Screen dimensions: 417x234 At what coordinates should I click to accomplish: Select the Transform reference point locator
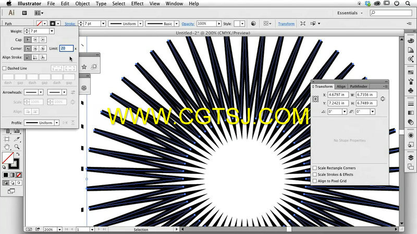[x=315, y=99]
